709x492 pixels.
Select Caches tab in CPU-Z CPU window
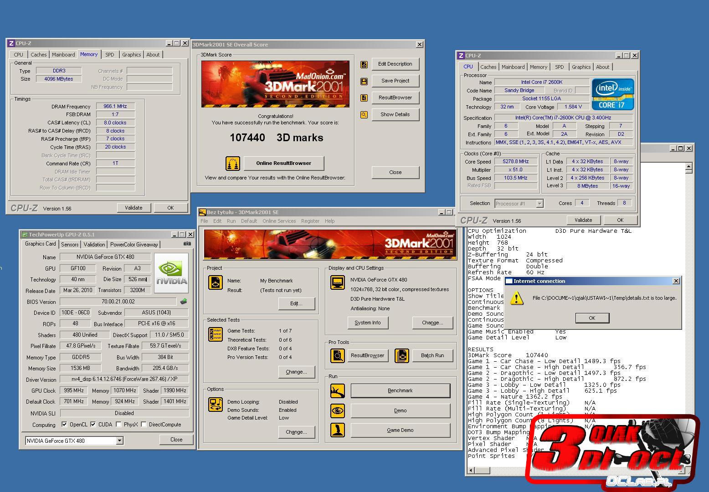(x=488, y=67)
